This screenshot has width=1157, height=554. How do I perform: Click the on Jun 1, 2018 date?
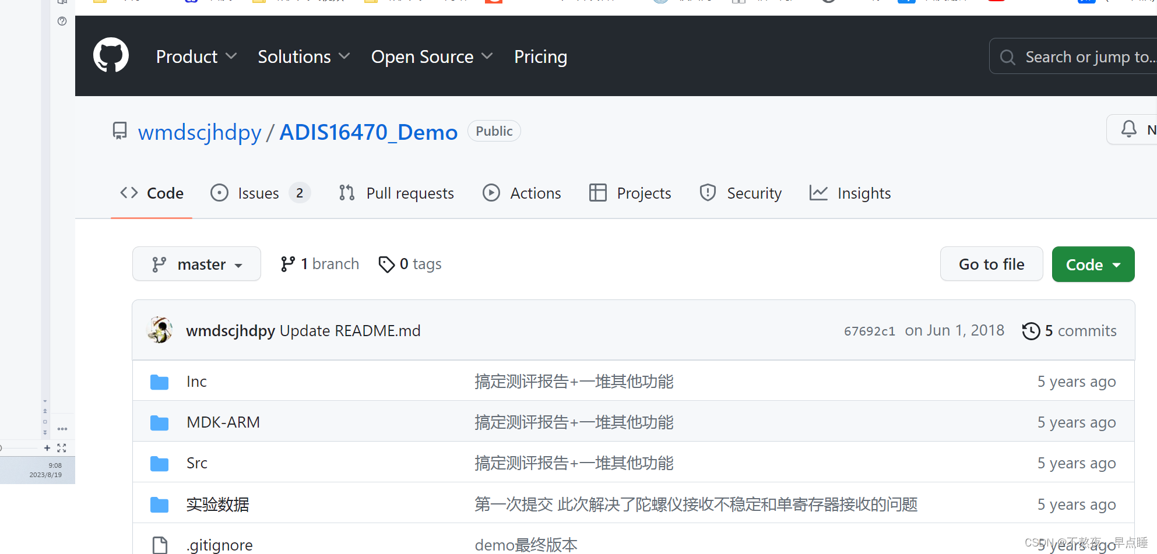[x=954, y=330]
